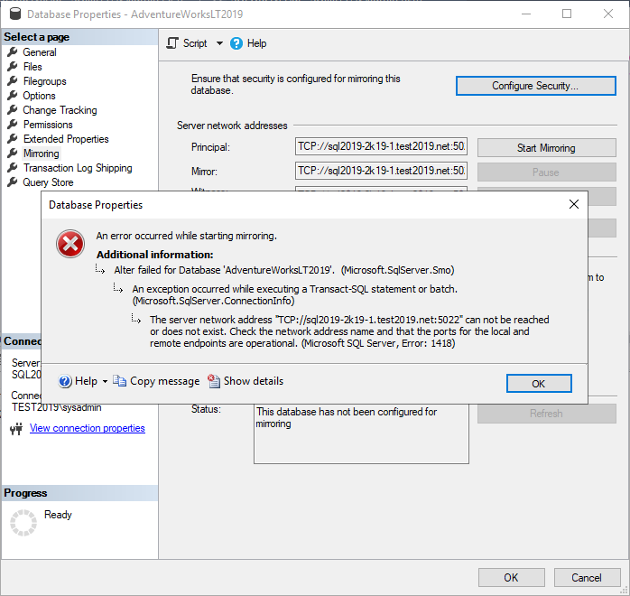Select the Mirroring page
630x596 pixels.
pos(41,154)
